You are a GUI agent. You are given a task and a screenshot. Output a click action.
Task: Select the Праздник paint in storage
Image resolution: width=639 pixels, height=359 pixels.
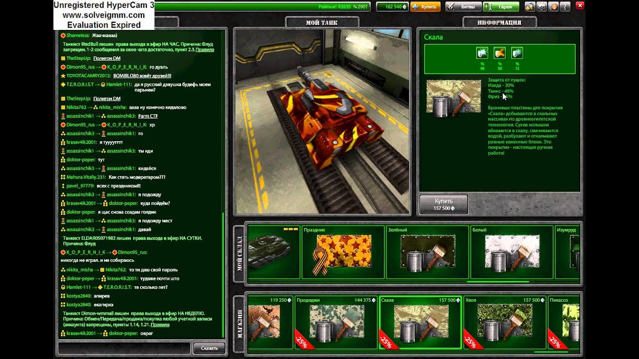click(343, 252)
